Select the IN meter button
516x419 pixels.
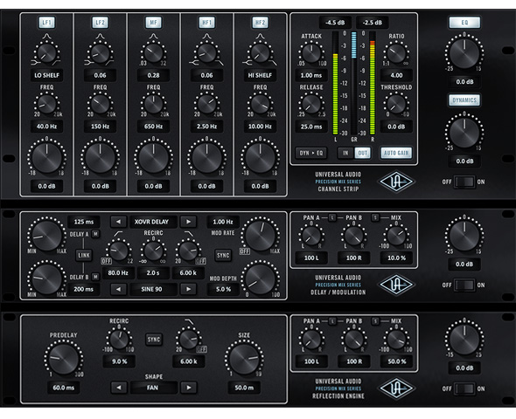point(345,153)
